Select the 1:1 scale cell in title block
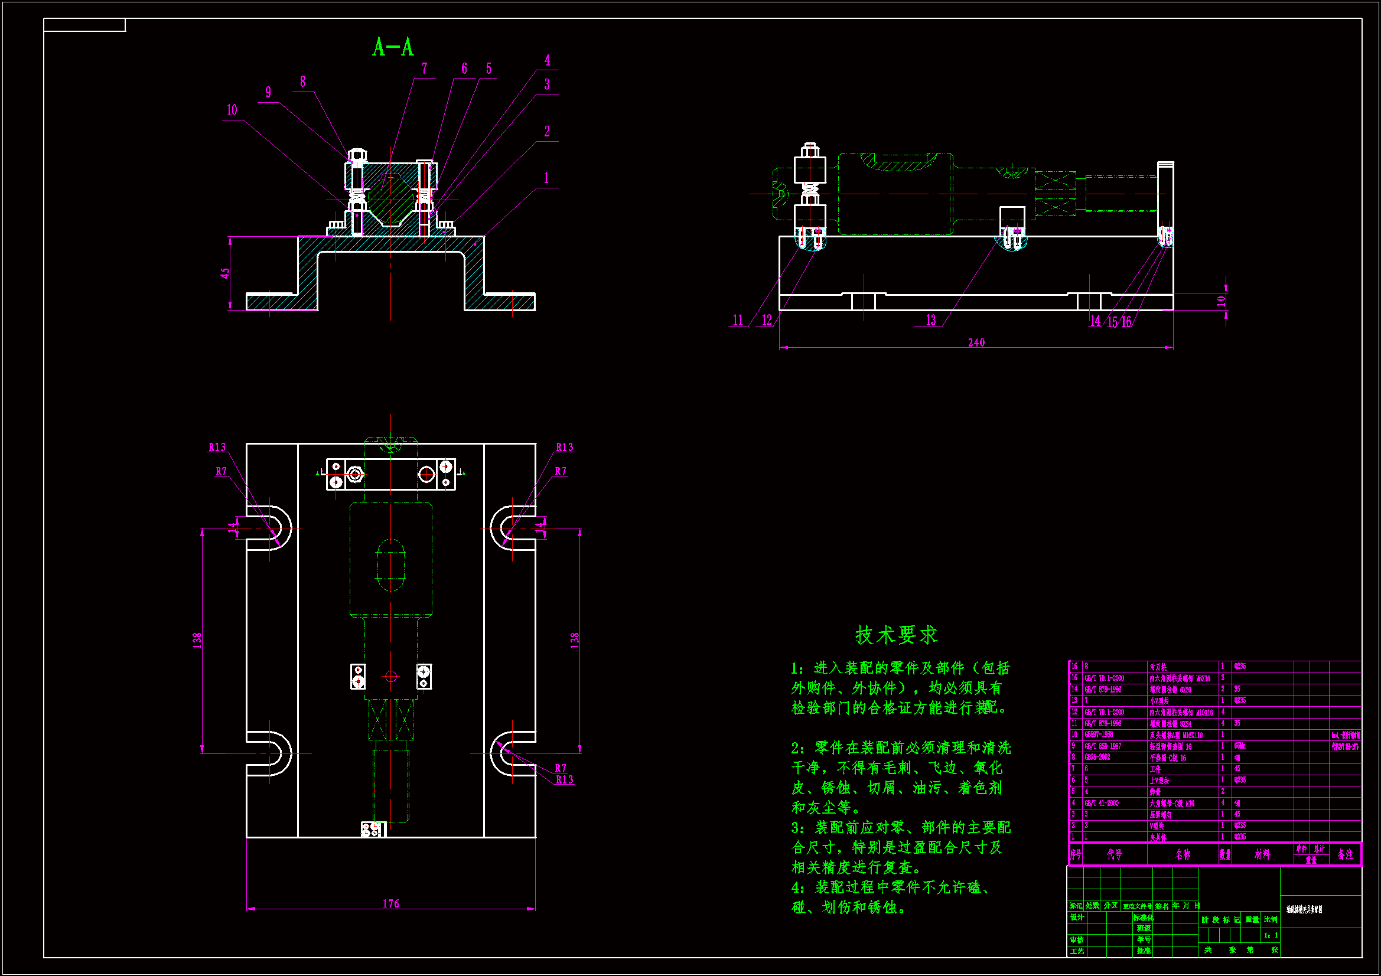This screenshot has height=976, width=1381. click(1271, 935)
